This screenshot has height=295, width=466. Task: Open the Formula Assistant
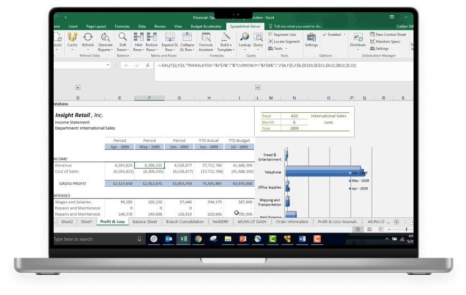coord(206,42)
